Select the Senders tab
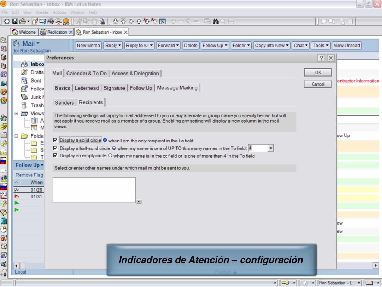The width and height of the screenshot is (382, 287). [64, 102]
